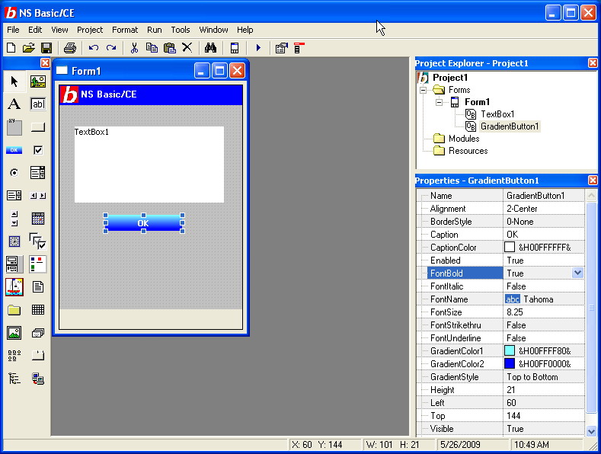The width and height of the screenshot is (601, 454).
Task: Print using the printer toolbar icon
Action: click(x=70, y=48)
